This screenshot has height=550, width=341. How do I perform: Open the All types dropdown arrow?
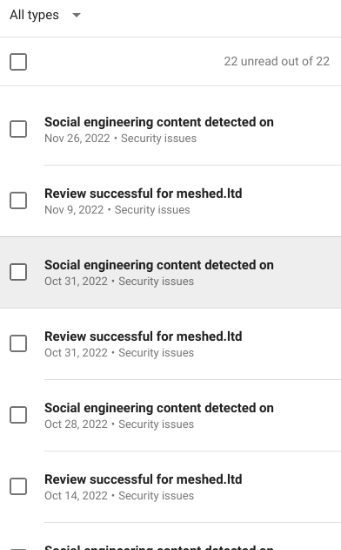[77, 15]
